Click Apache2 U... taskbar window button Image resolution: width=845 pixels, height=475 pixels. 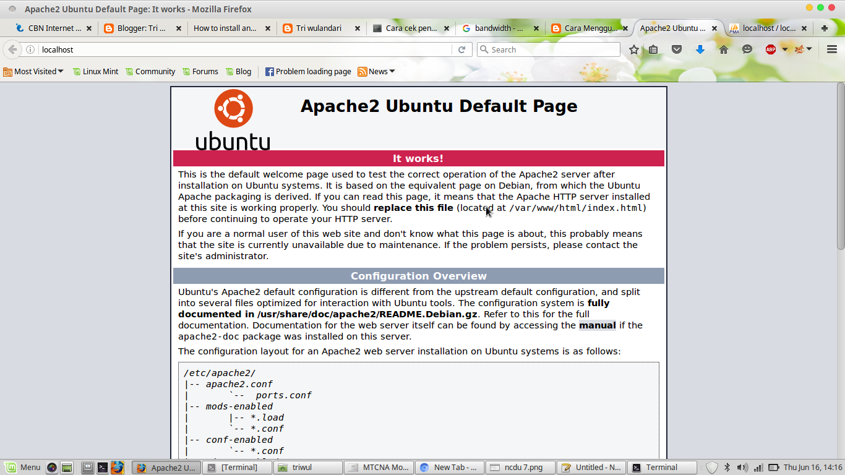point(167,468)
